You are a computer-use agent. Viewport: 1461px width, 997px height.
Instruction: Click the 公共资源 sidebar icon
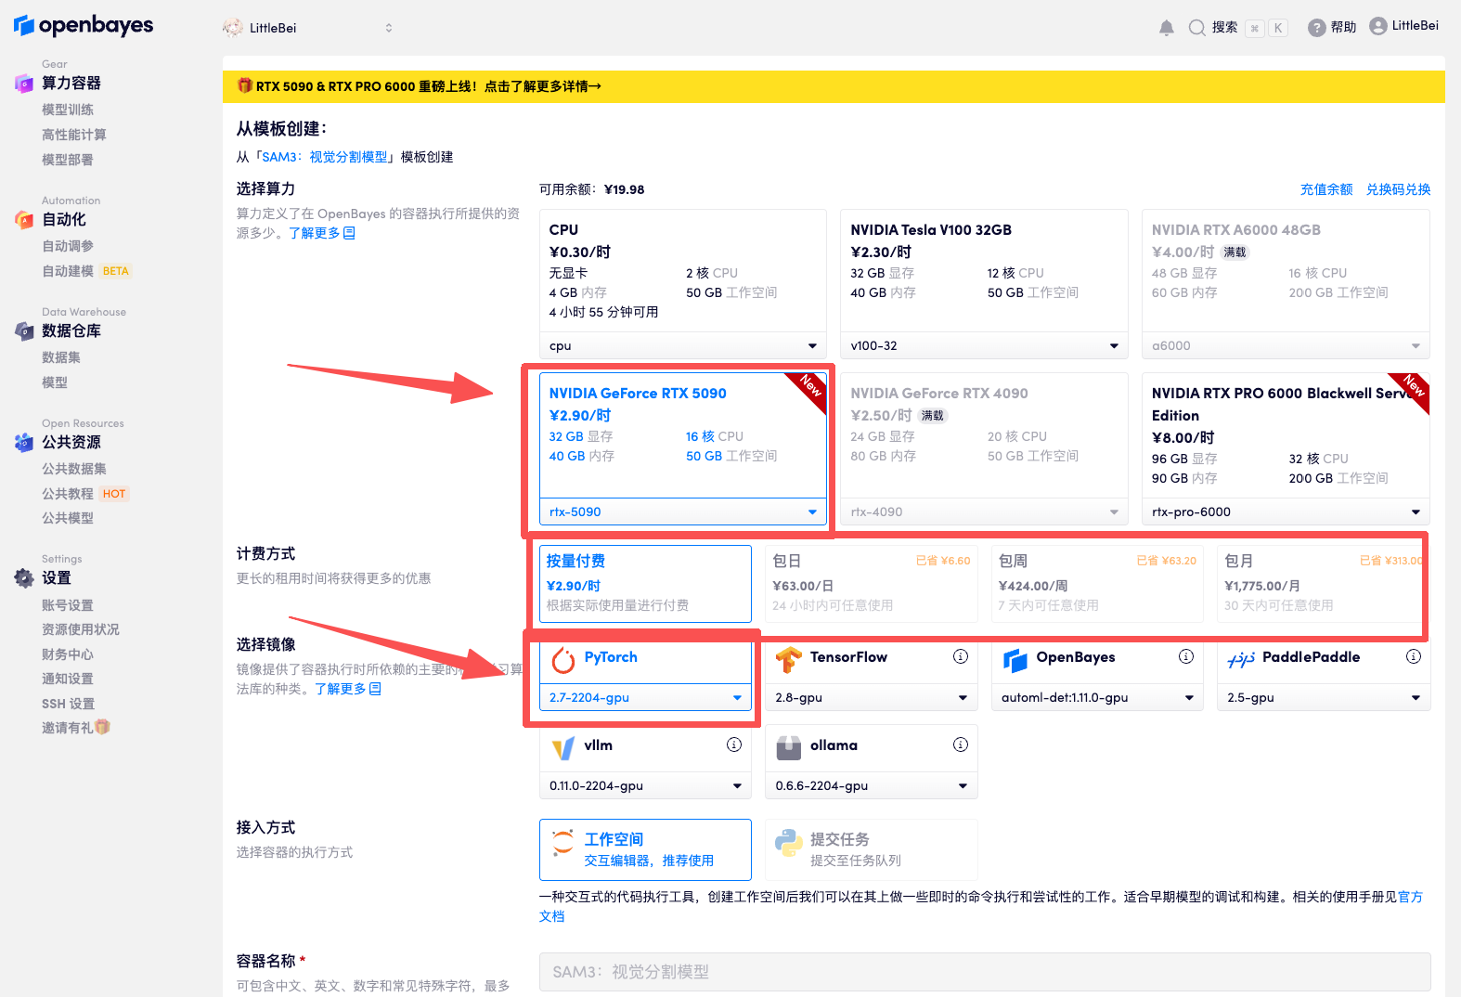(24, 443)
